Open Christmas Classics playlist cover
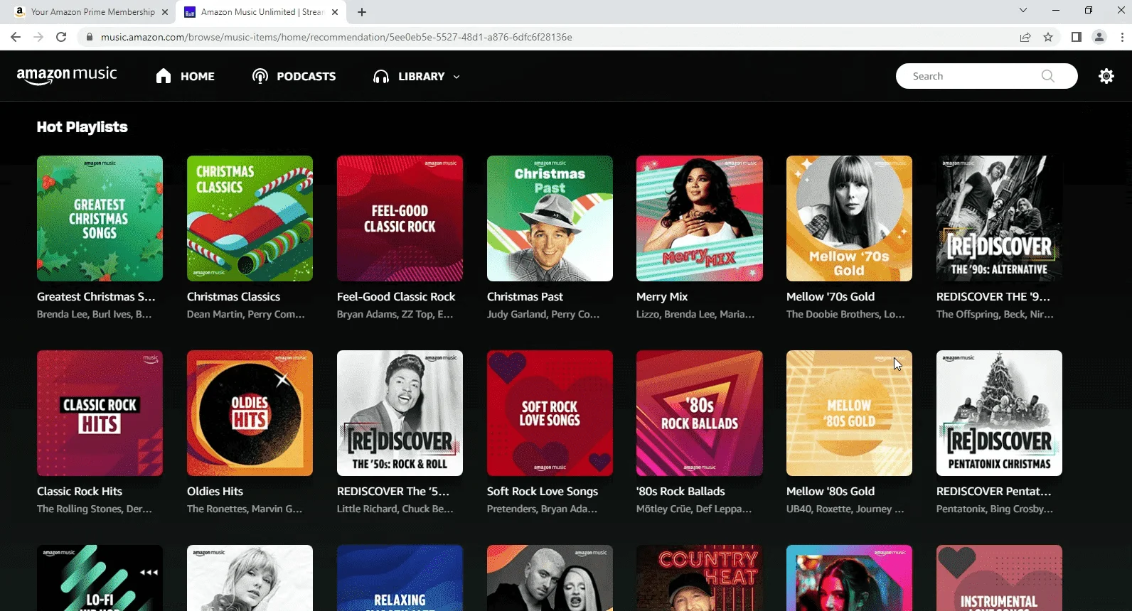The image size is (1132, 611). tap(250, 219)
